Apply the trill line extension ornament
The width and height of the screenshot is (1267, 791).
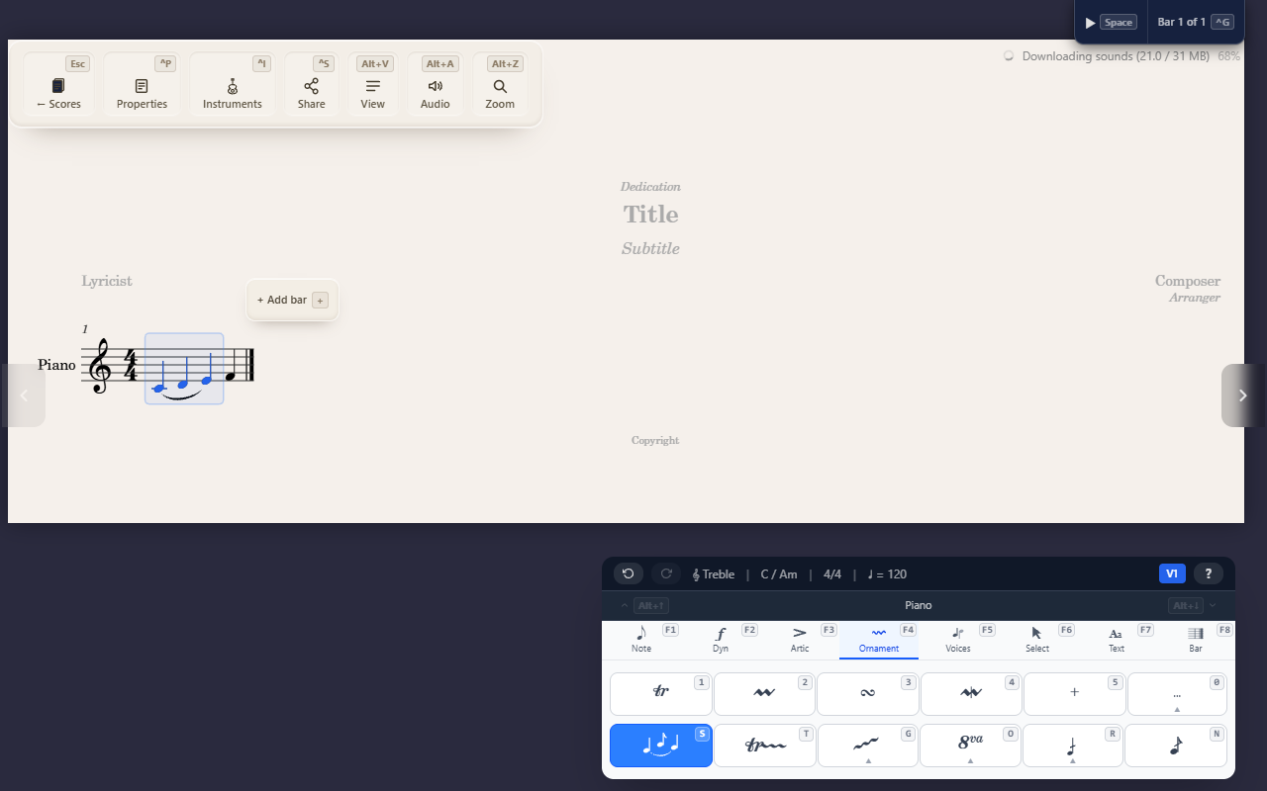click(764, 746)
